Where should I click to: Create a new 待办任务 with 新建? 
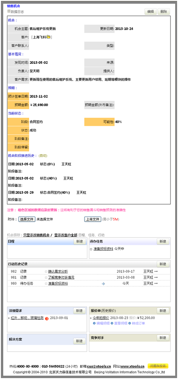click(163, 242)
